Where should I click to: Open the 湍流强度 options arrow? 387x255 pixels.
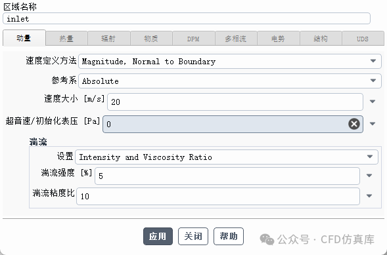pos(369,176)
